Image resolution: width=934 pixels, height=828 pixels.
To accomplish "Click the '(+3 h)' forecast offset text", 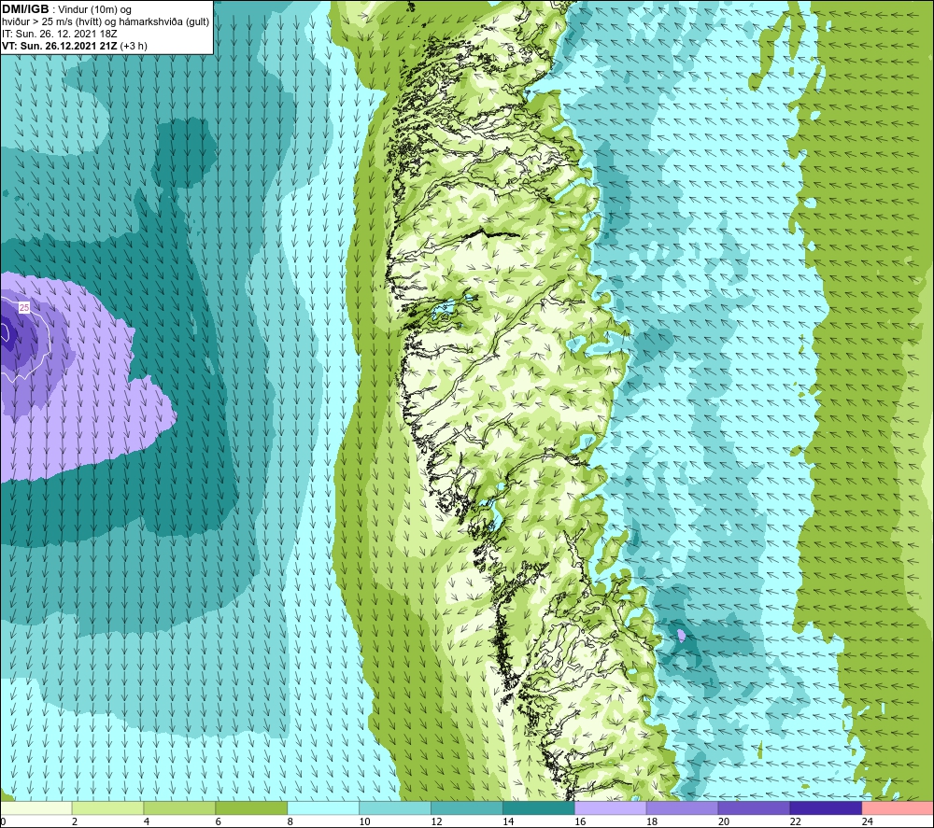I will (134, 46).
